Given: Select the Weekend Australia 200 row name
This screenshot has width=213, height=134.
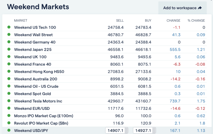Looking at the screenshot, I should 35,79.
